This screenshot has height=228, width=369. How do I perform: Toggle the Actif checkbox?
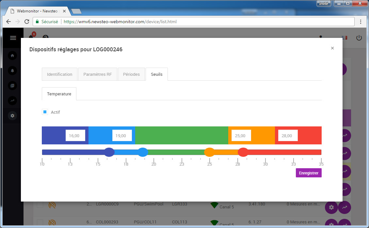click(x=45, y=112)
